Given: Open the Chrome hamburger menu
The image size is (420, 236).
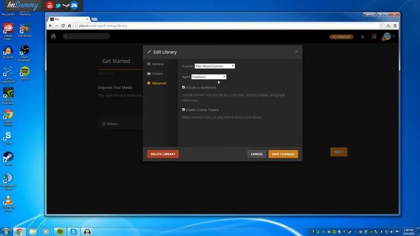Looking at the screenshot, I should (x=395, y=26).
